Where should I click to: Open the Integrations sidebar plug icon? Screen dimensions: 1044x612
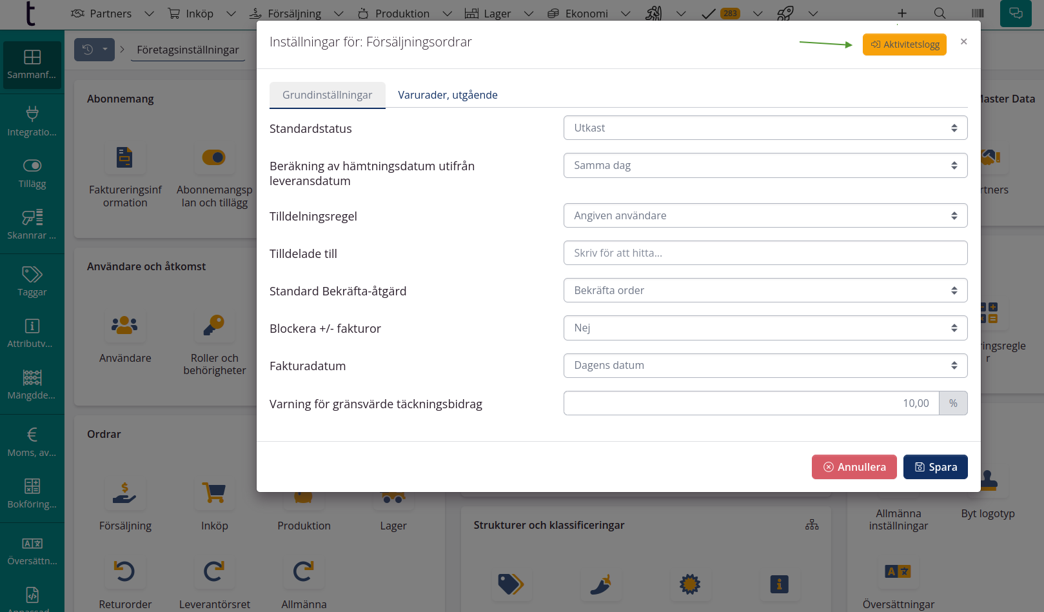[32, 114]
